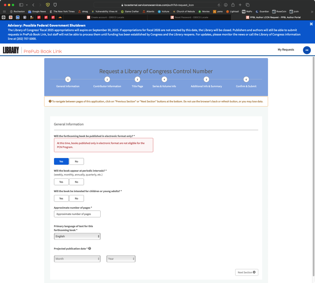Switch to Reset Password - EBSCO Locate tab
Screen dimensions: 315x283
(189, 17)
